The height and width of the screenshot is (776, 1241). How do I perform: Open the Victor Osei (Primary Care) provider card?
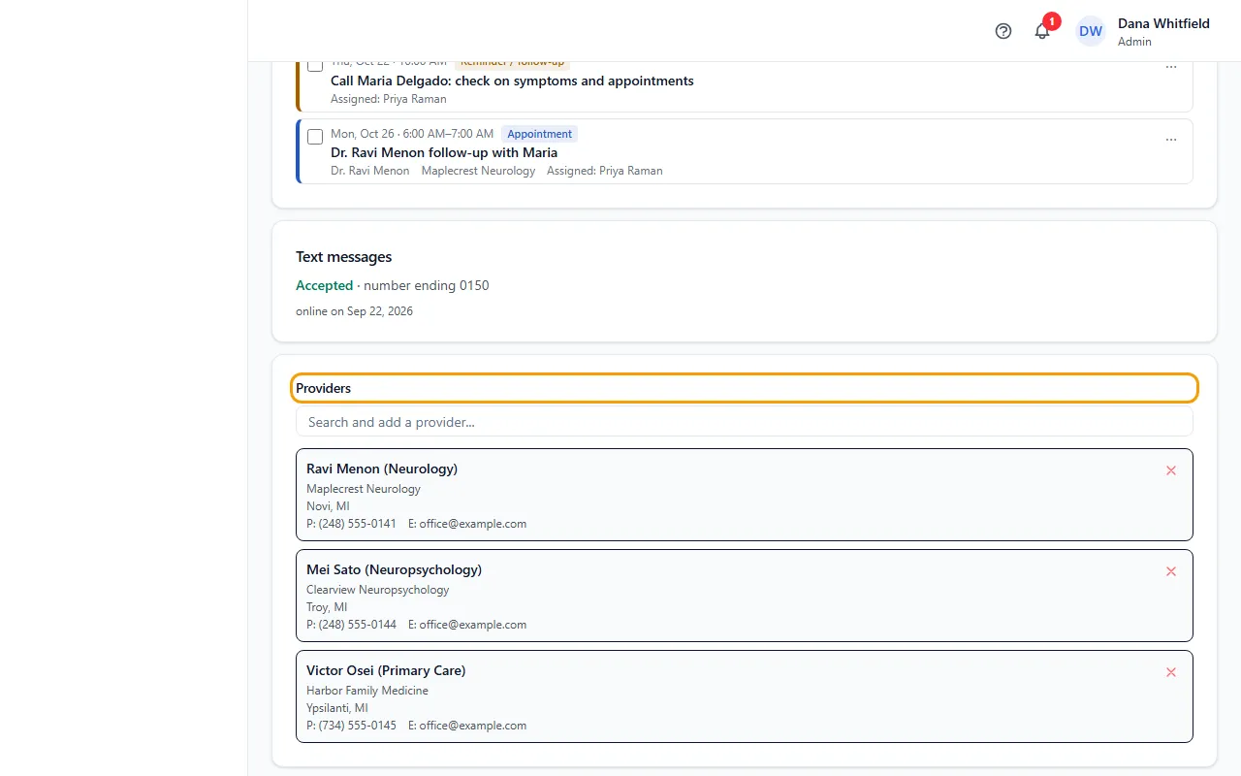(x=745, y=696)
